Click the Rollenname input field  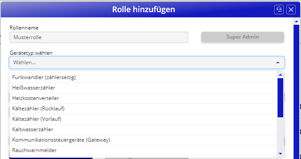click(x=99, y=37)
